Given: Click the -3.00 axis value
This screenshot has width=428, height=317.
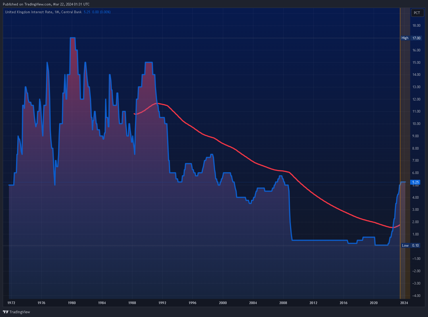Looking at the screenshot, I should pyautogui.click(x=416, y=283).
